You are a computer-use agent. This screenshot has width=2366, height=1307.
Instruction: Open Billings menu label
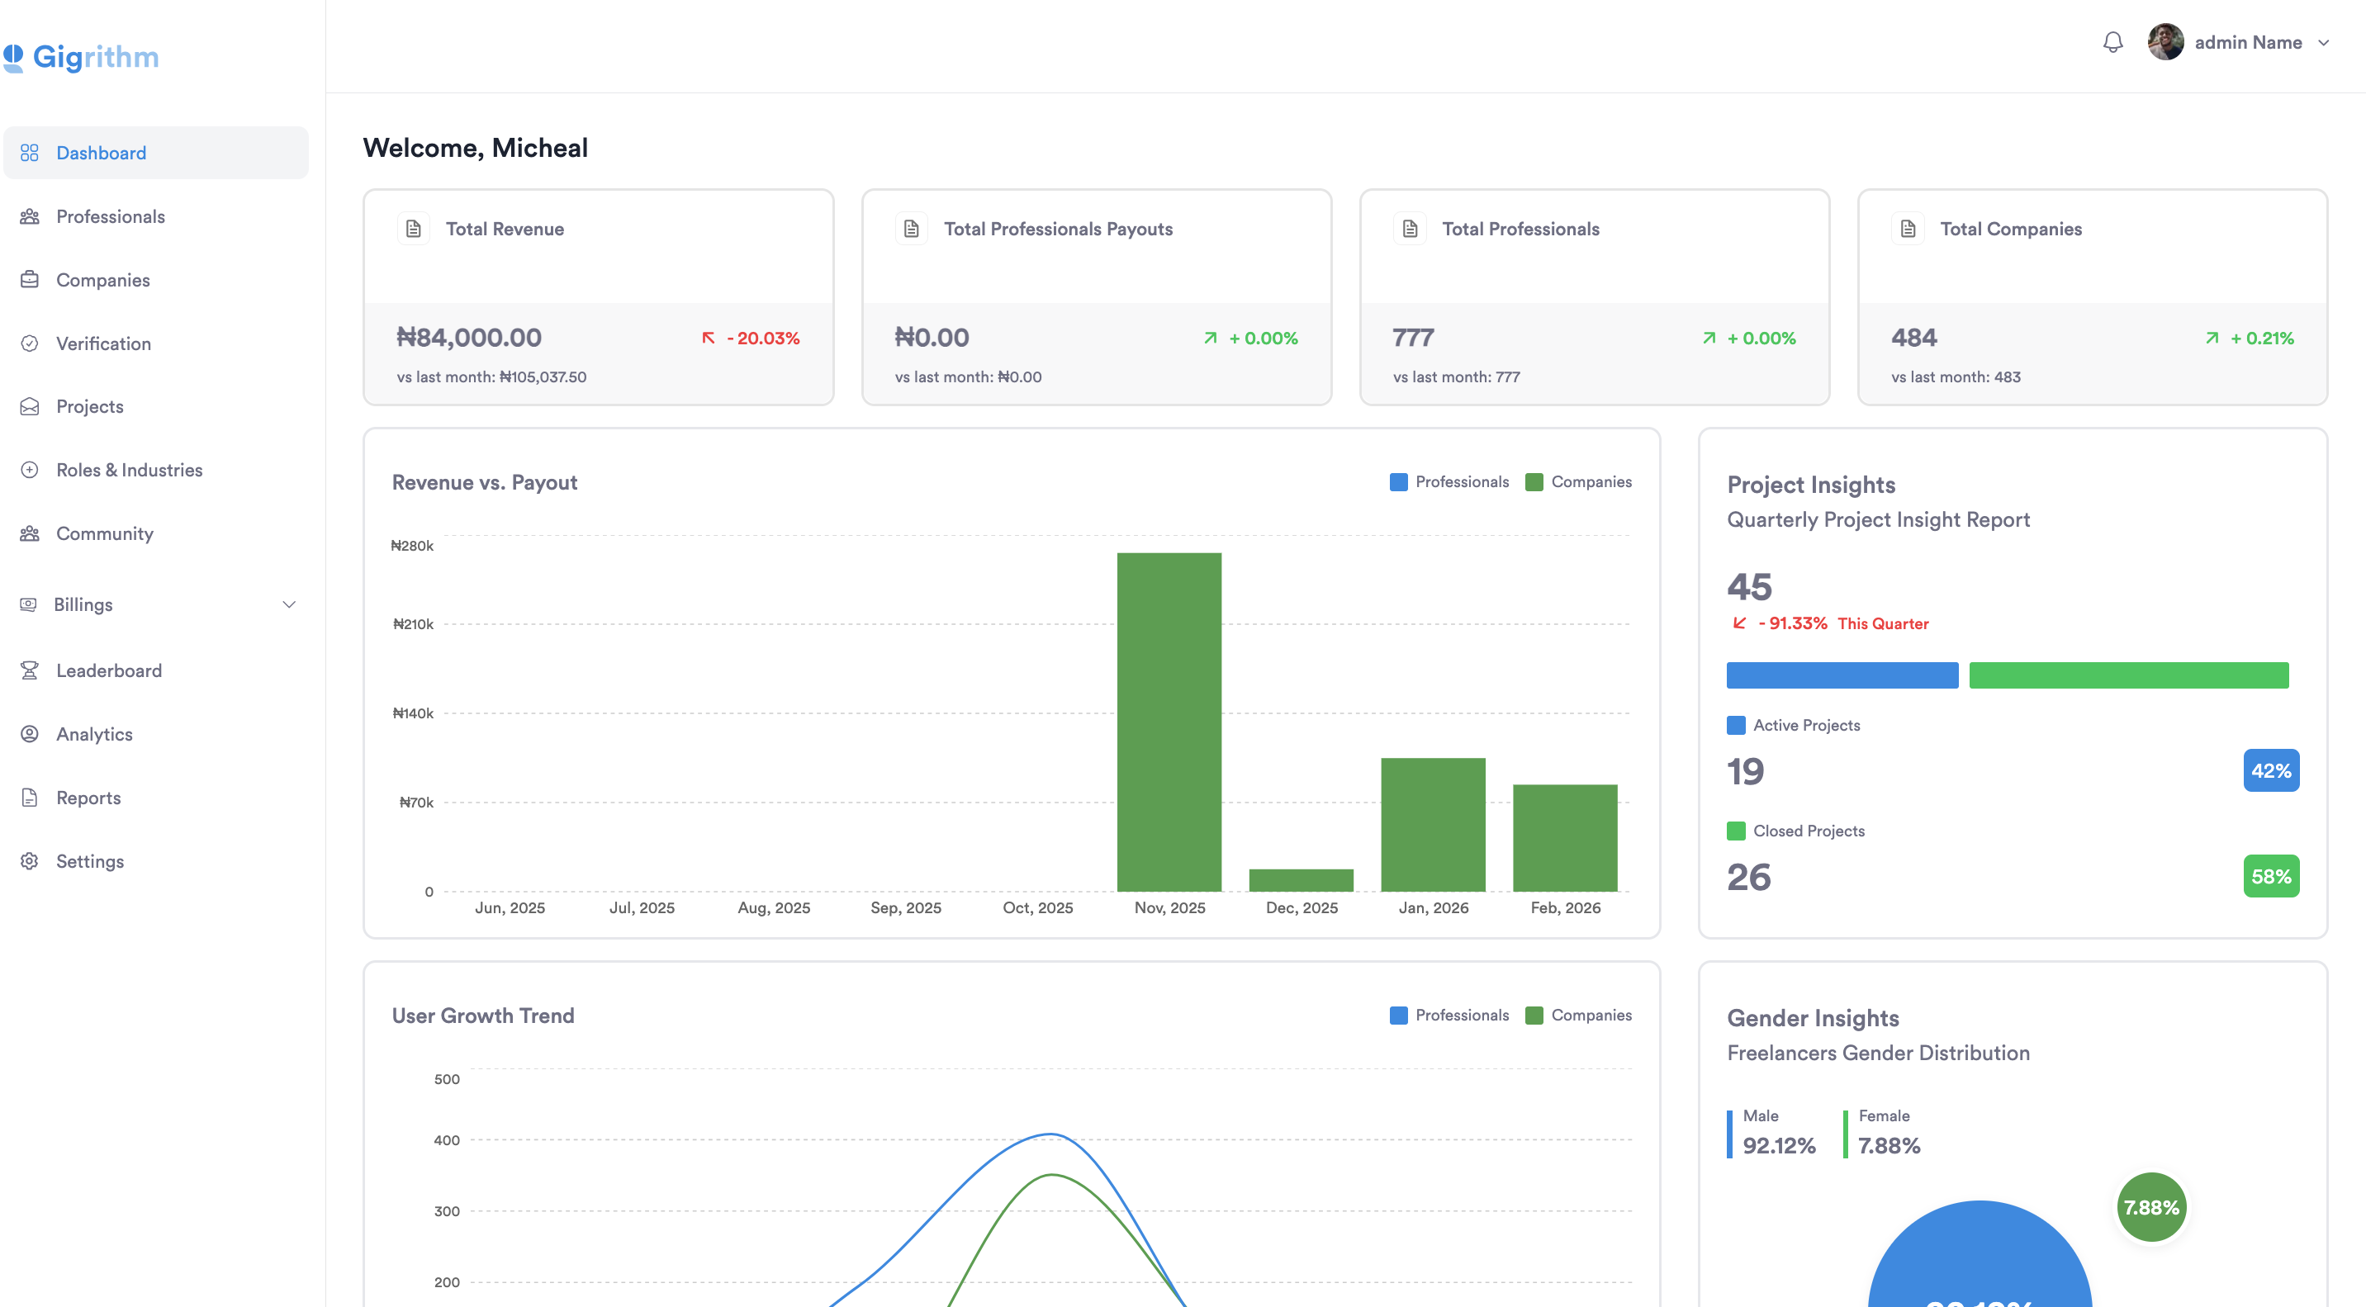(x=83, y=604)
